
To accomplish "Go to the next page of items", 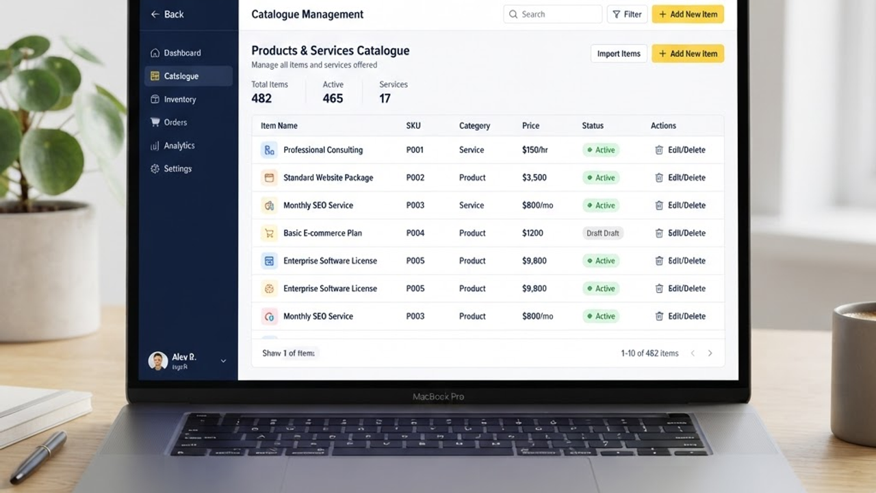I will pos(710,353).
